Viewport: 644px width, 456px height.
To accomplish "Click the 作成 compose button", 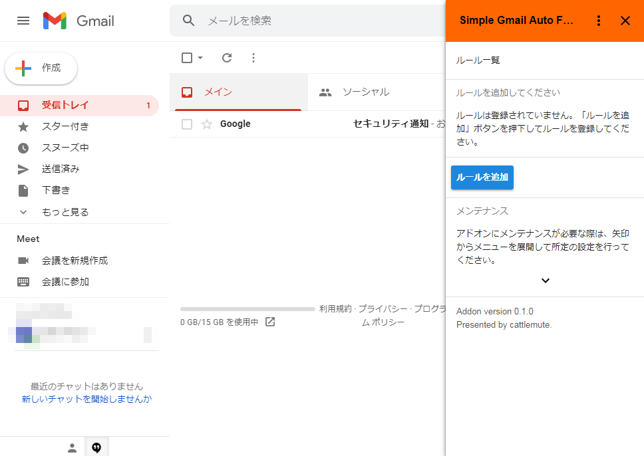I will [41, 68].
